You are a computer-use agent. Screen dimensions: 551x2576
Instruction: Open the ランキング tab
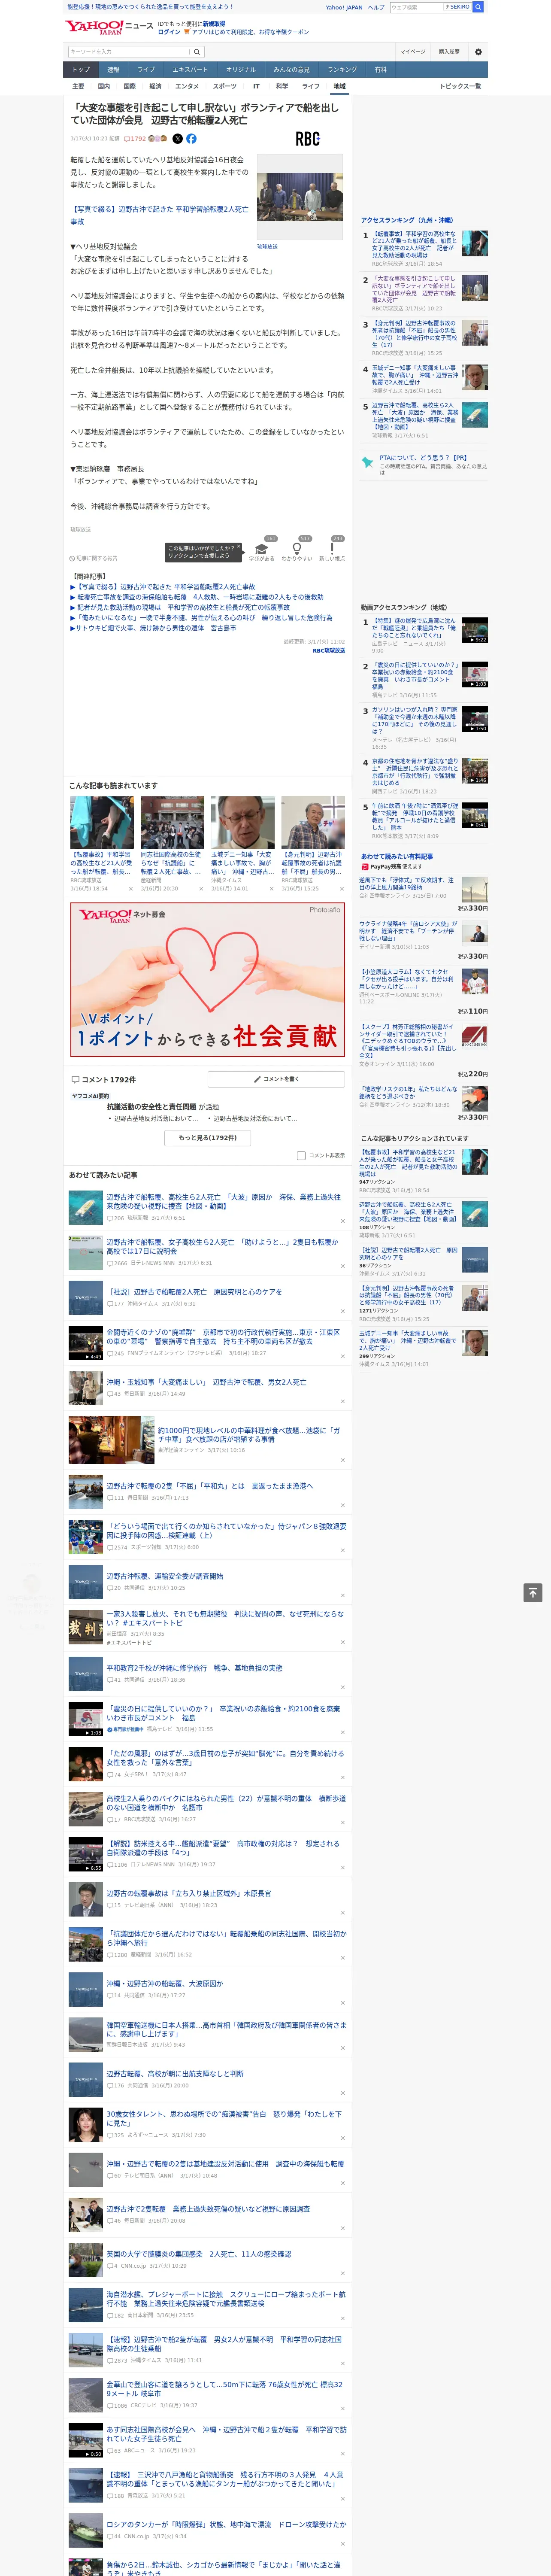click(x=342, y=70)
